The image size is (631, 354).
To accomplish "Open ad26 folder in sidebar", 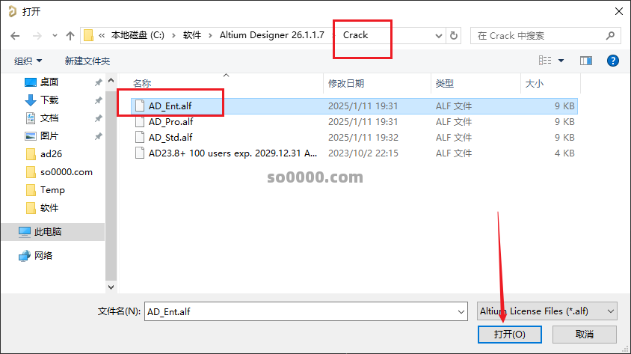I will pos(51,154).
